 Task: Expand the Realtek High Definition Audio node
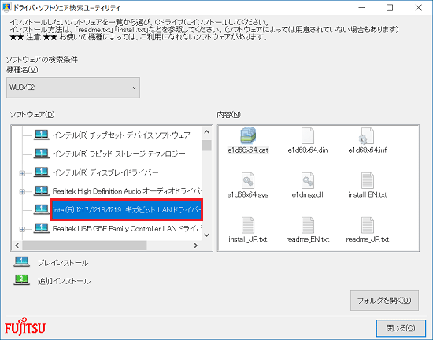pos(22,191)
